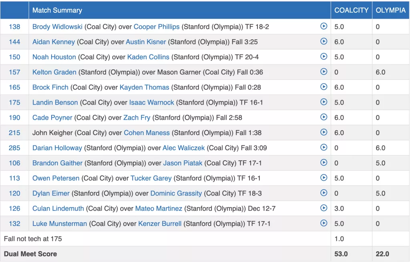This screenshot has width=410, height=262.
Task: Play video for the 144 Fall 3:25 match
Action: coord(324,41)
